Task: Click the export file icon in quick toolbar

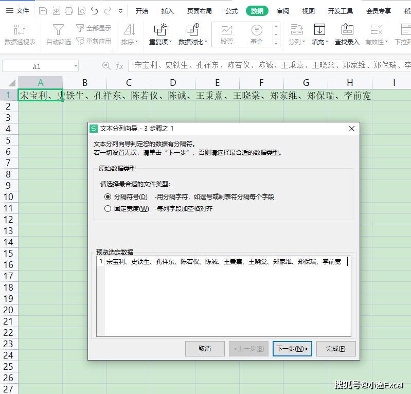Action: pyautogui.click(x=56, y=11)
